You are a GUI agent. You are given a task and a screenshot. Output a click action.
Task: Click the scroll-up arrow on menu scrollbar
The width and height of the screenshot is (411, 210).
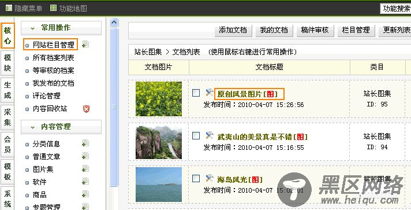[114, 22]
